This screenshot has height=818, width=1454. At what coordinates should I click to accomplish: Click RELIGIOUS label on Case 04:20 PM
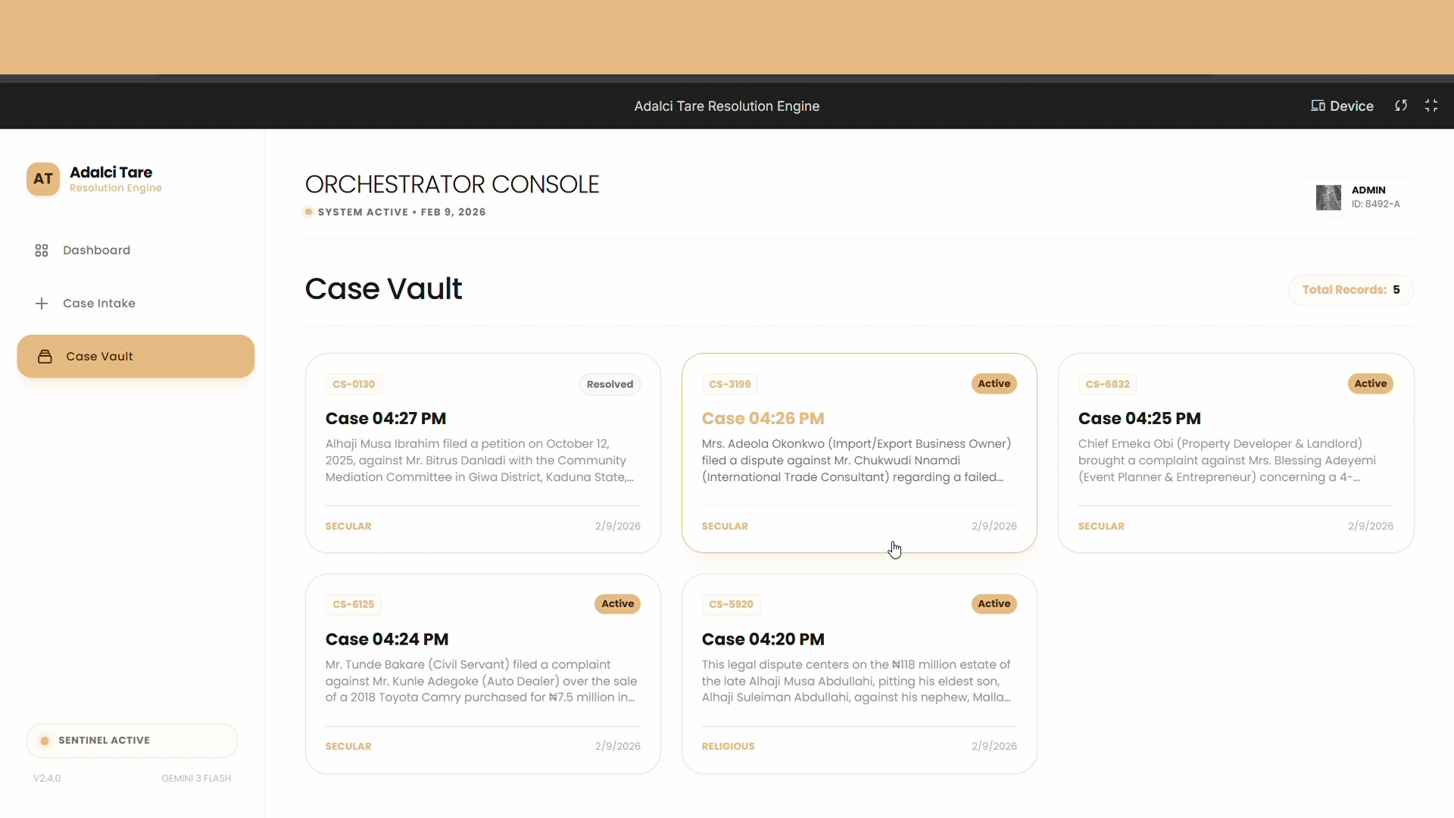click(728, 747)
